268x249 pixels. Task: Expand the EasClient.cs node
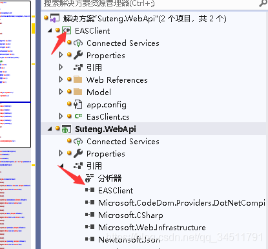(x=61, y=116)
